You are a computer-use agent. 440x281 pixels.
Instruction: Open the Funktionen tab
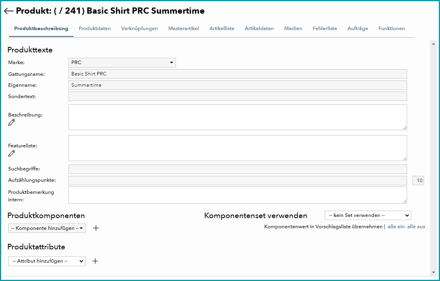tap(392, 28)
